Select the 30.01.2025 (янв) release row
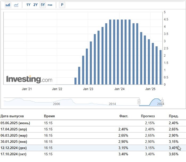The image size is (186, 162). click(x=93, y=142)
